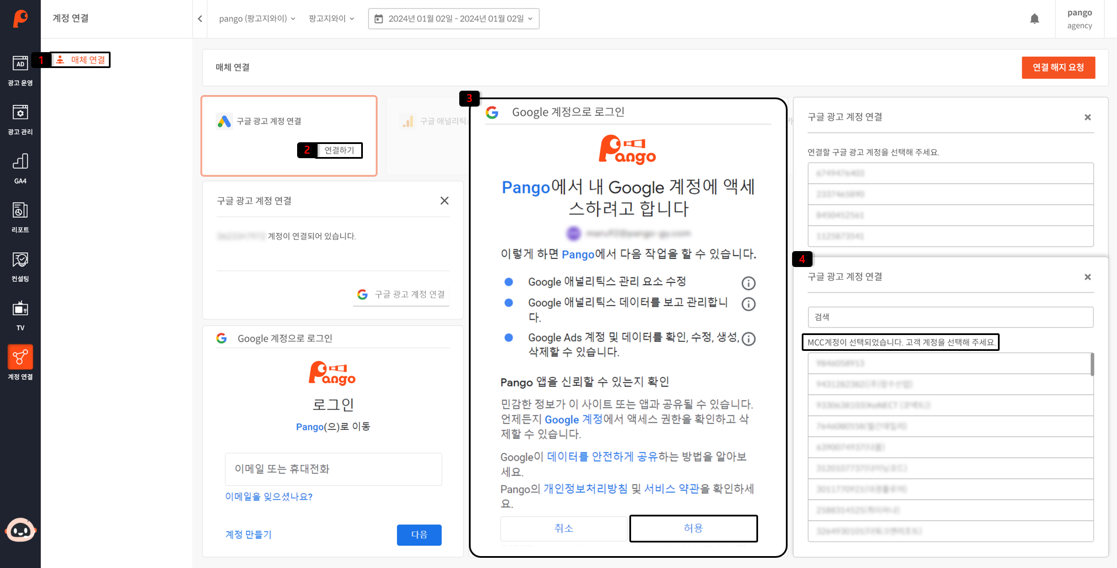Open the 데이터를 안전하게 공유 link
Image resolution: width=1117 pixels, height=568 pixels.
[602, 457]
